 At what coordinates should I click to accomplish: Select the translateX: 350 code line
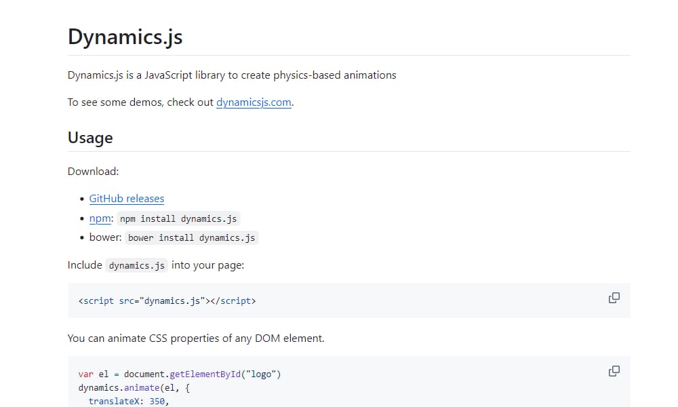pyautogui.click(x=128, y=401)
